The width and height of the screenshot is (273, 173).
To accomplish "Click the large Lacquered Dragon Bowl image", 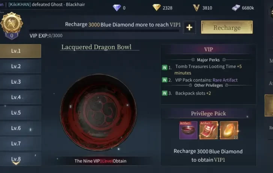I will [x=98, y=112].
